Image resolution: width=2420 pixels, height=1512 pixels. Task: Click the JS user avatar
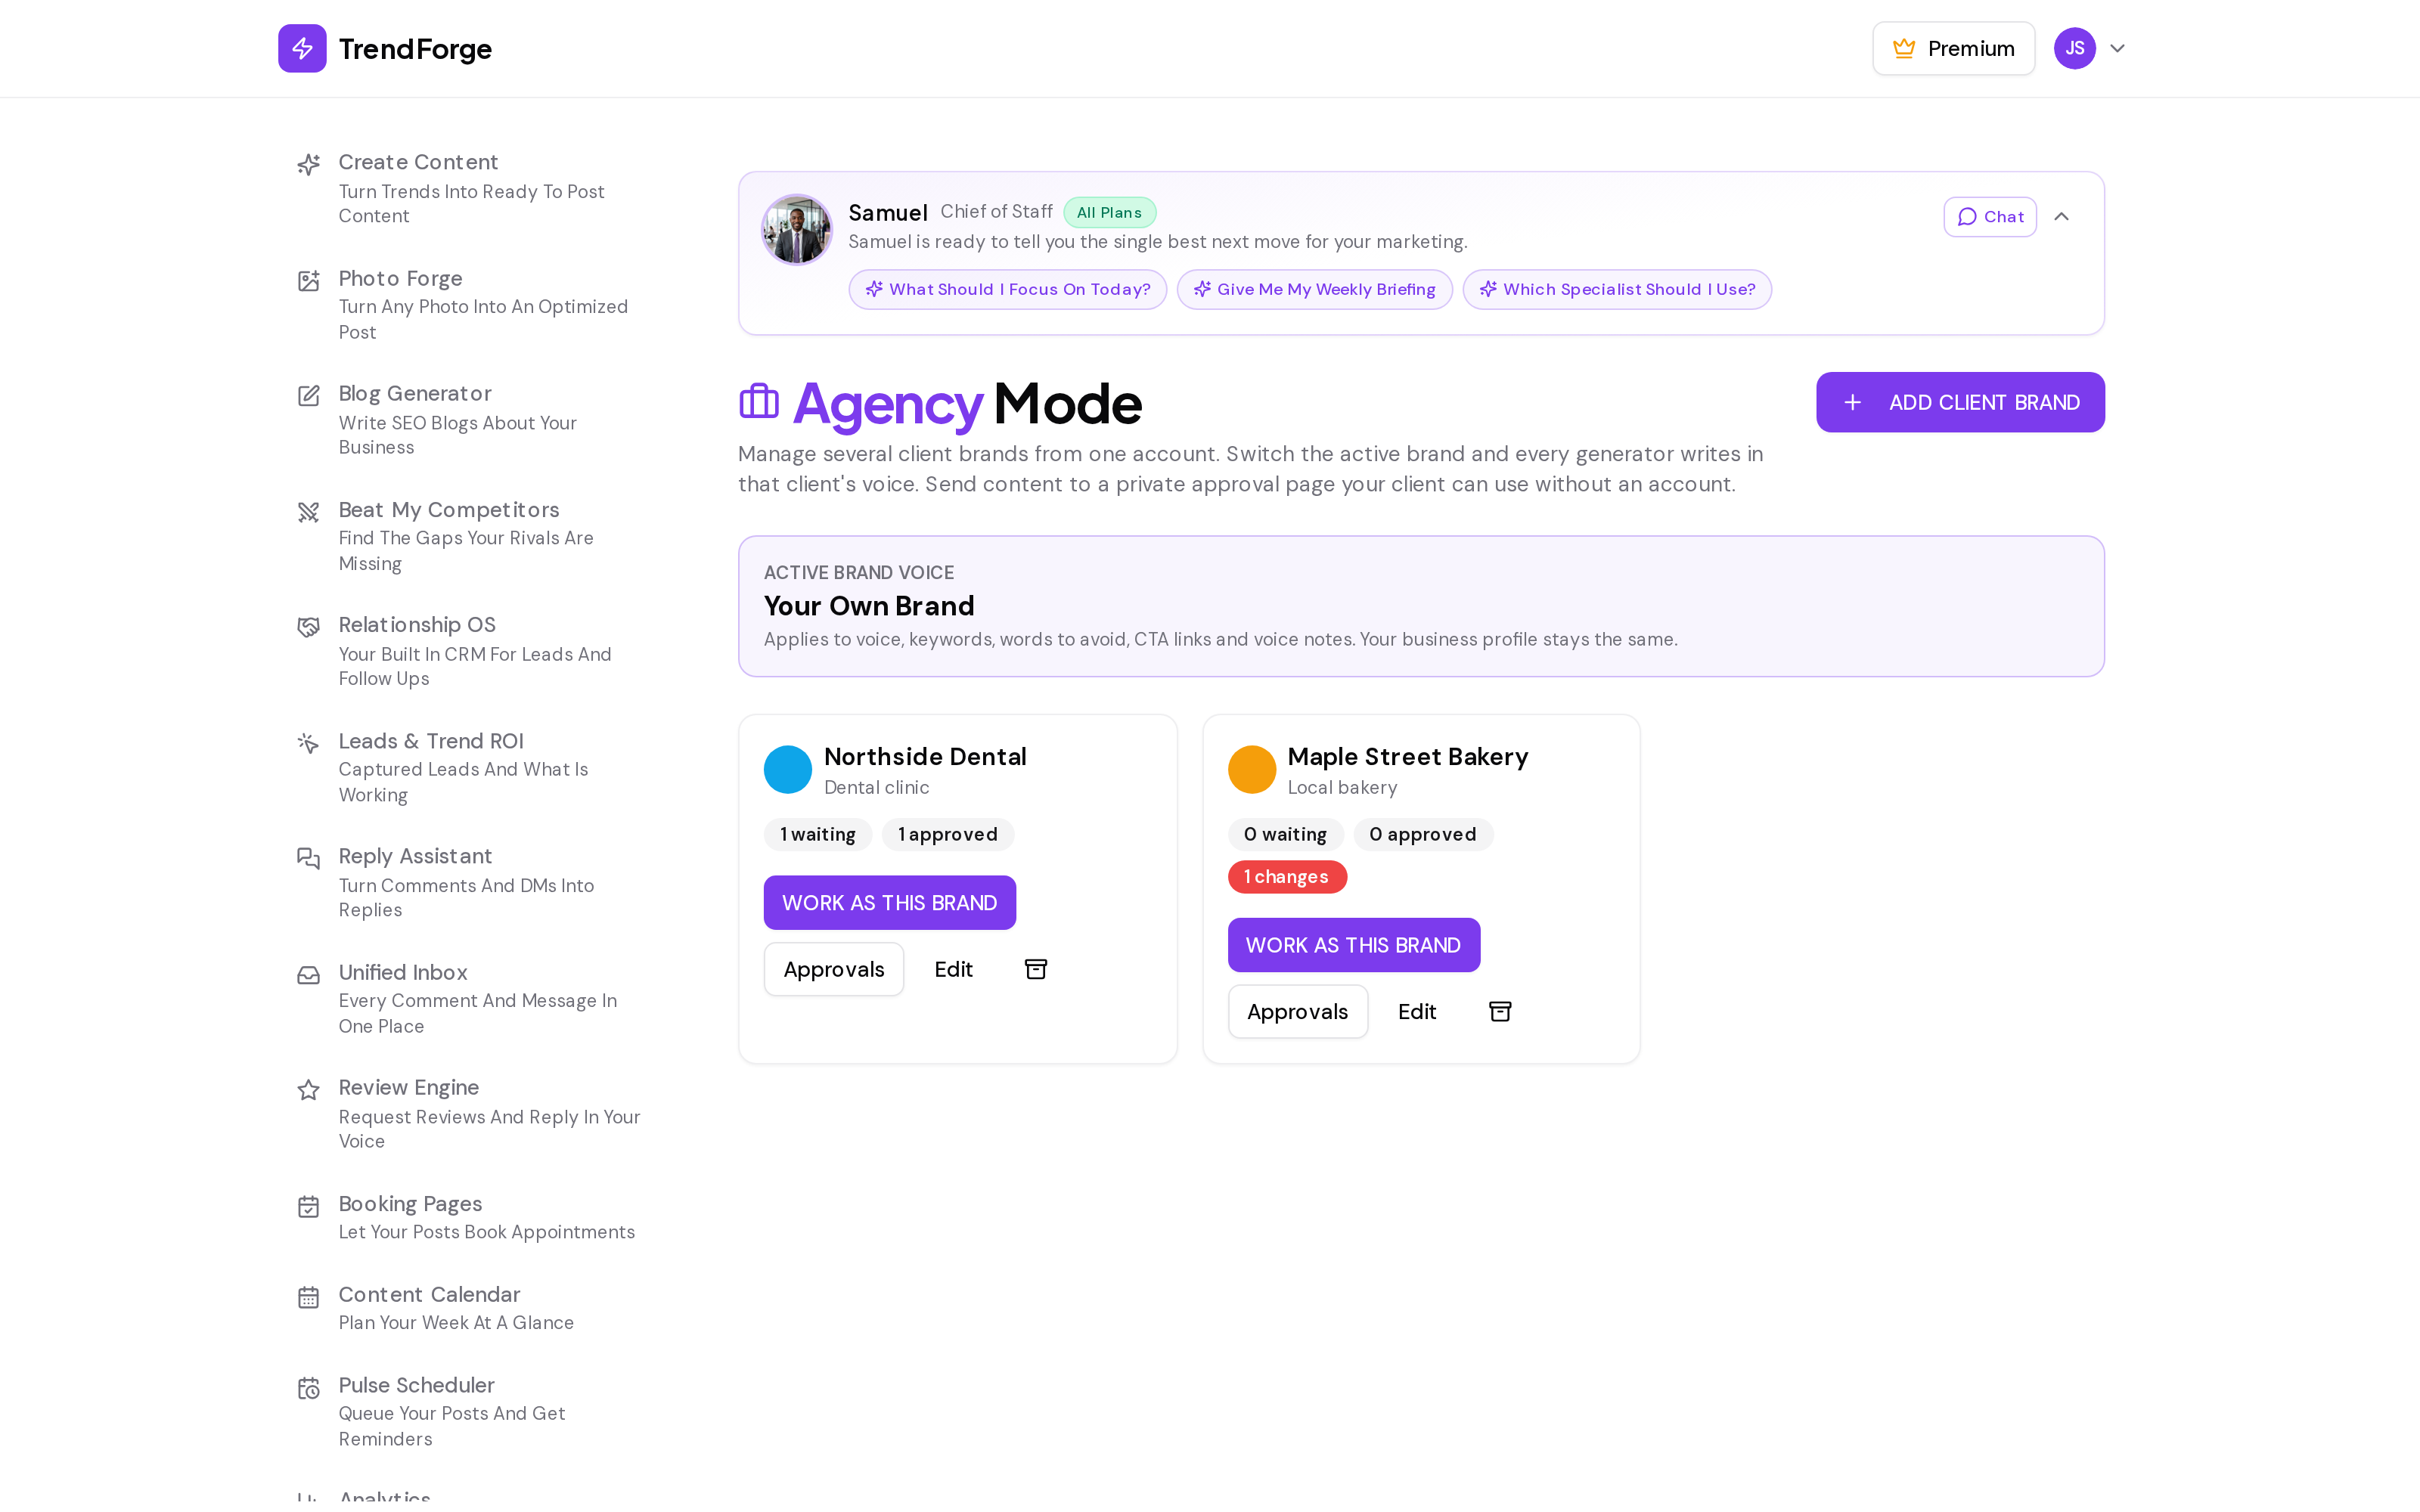2075,48
